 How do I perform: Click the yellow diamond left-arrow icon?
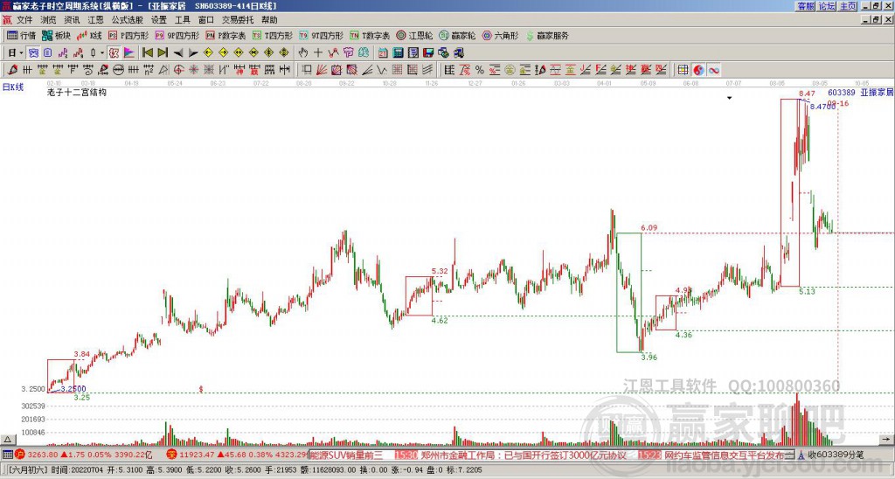pyautogui.click(x=208, y=53)
